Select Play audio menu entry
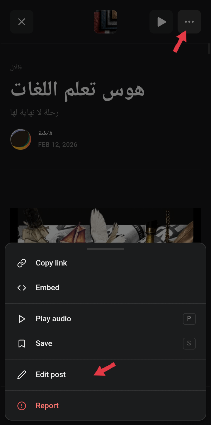The image size is (211, 425). pyautogui.click(x=105, y=319)
